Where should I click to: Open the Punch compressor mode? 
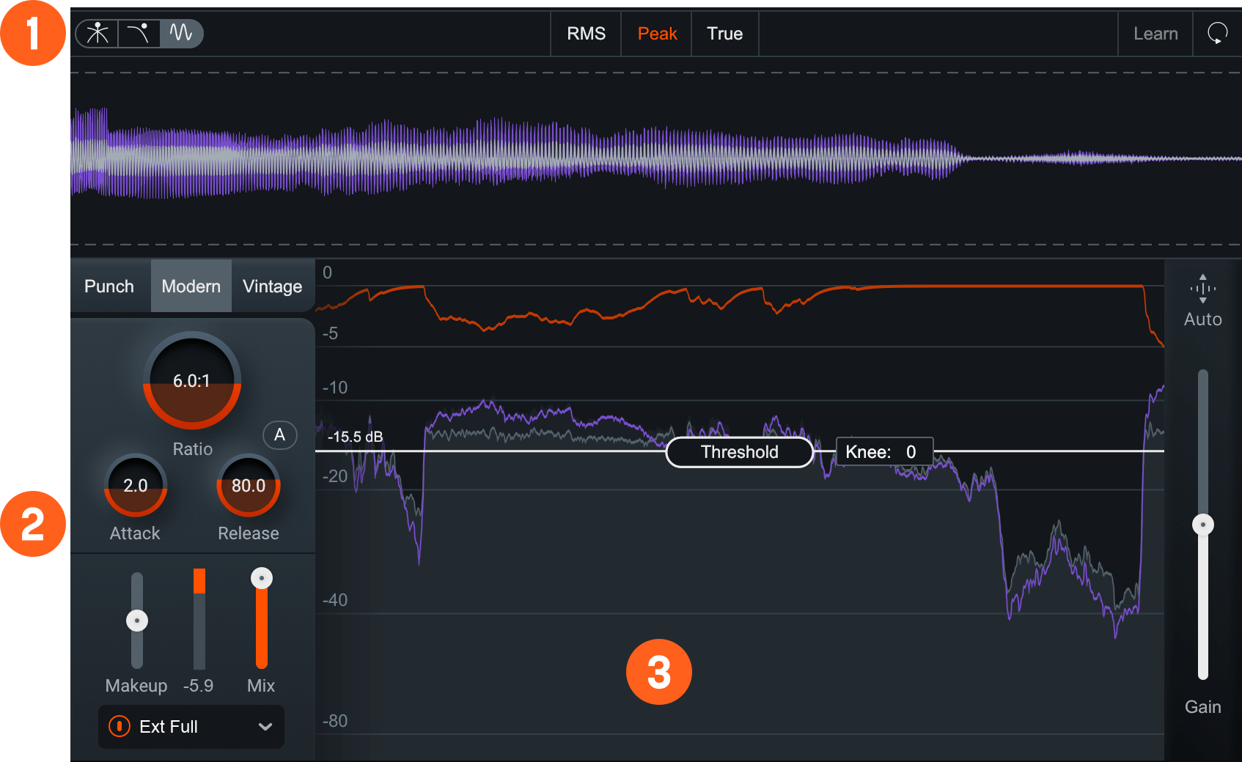click(109, 286)
